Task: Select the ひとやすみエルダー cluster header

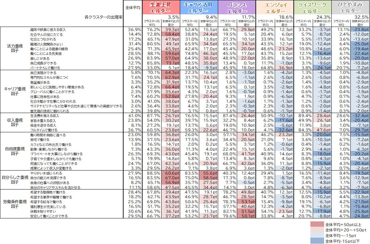Action: [x=350, y=8]
